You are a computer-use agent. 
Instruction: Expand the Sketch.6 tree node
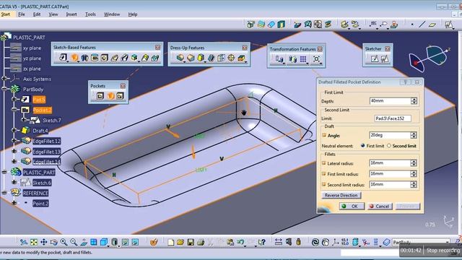pos(14,182)
